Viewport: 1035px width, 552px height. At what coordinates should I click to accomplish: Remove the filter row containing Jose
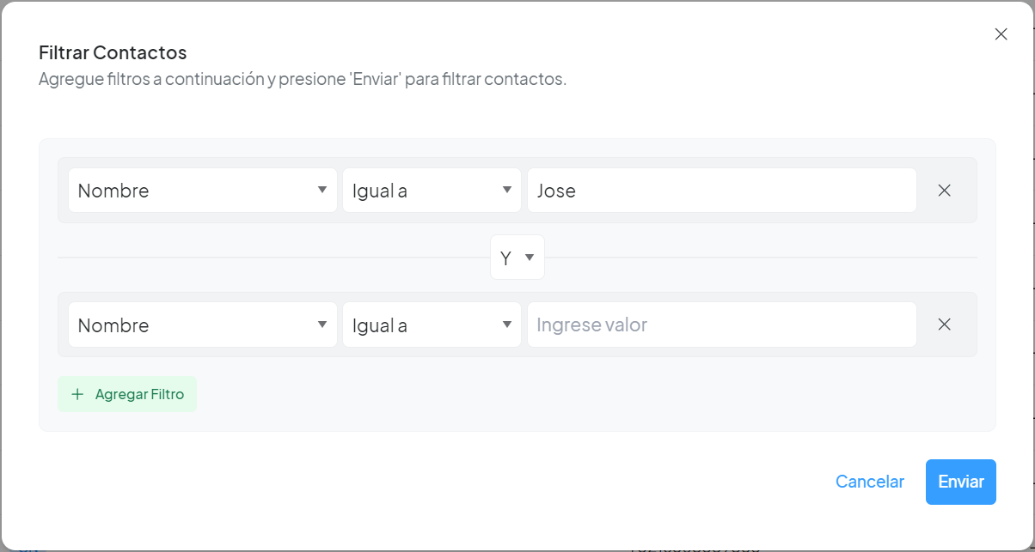click(x=944, y=191)
